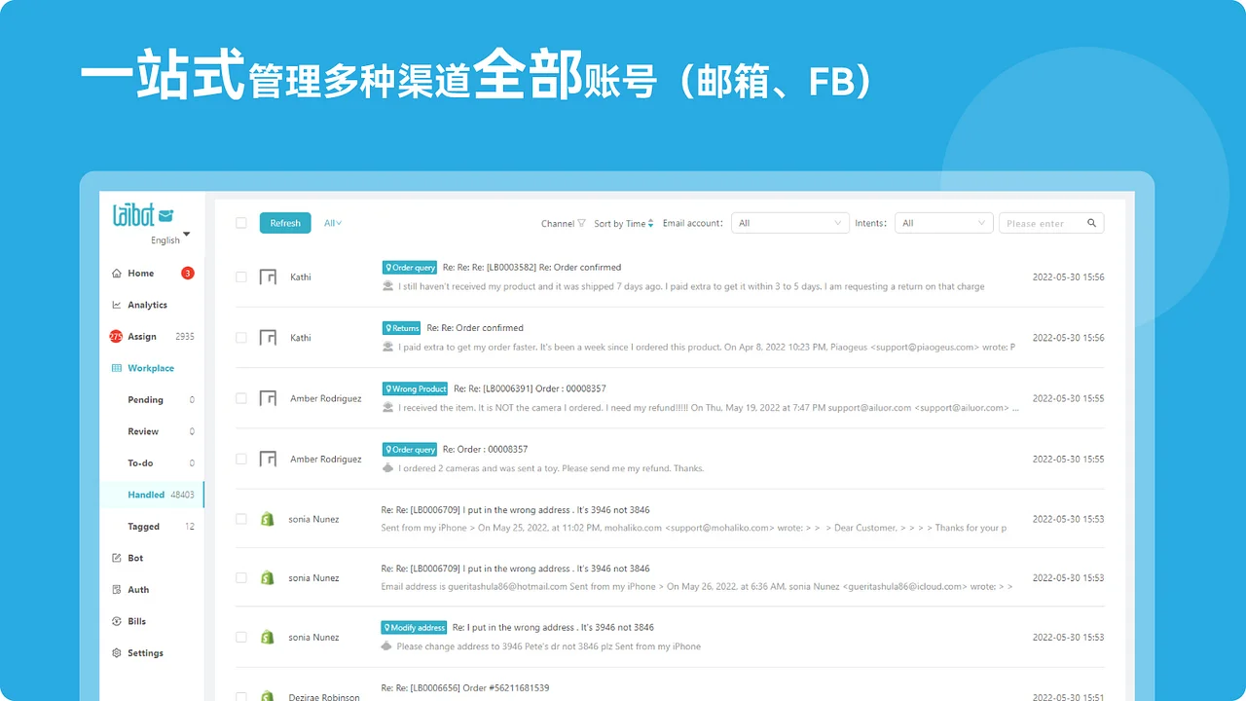The image size is (1246, 701).
Task: Open the Assign queue showing 2935 items
Action: [141, 336]
